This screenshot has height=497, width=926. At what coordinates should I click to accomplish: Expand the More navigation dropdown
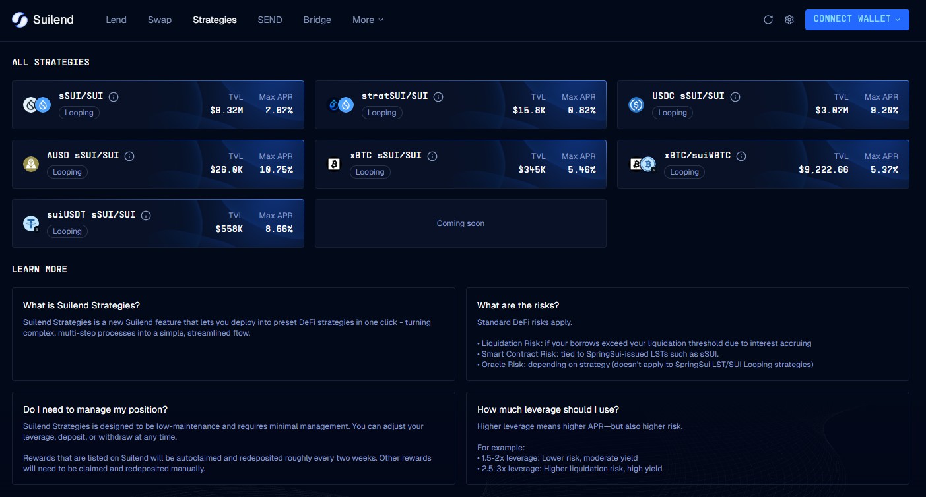368,20
